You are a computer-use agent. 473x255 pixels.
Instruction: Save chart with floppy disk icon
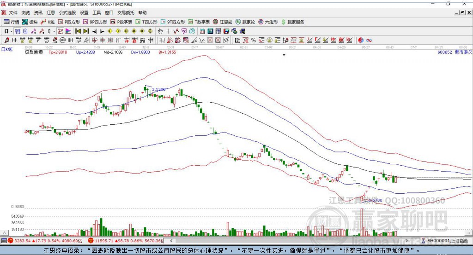226,31
